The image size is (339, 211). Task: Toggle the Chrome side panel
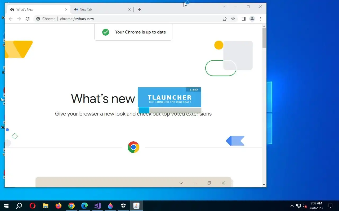244,19
